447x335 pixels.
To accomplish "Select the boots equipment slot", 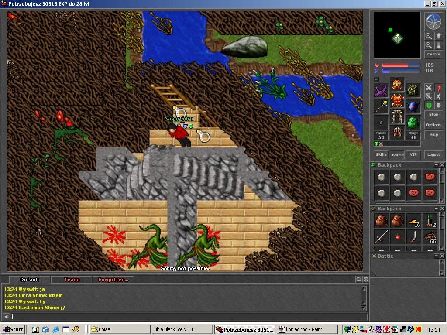I will point(397,132).
